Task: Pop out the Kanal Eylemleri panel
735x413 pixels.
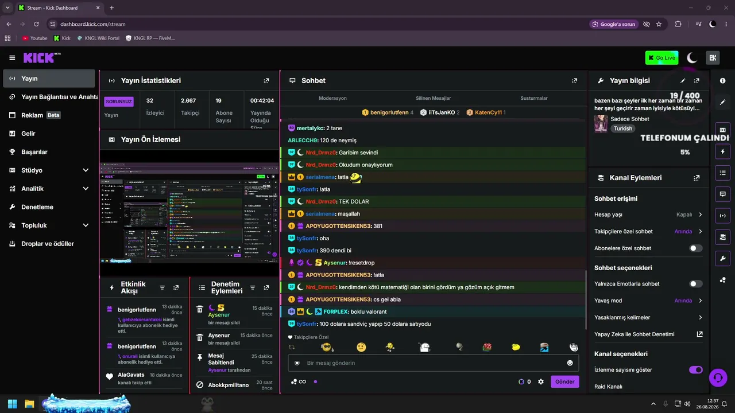Action: [697, 178]
